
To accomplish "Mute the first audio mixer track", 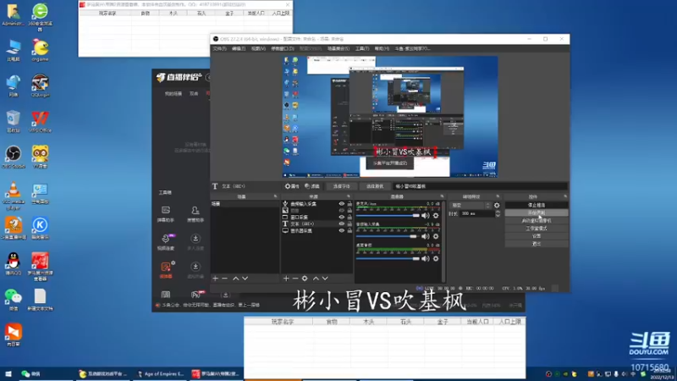I will coord(426,216).
